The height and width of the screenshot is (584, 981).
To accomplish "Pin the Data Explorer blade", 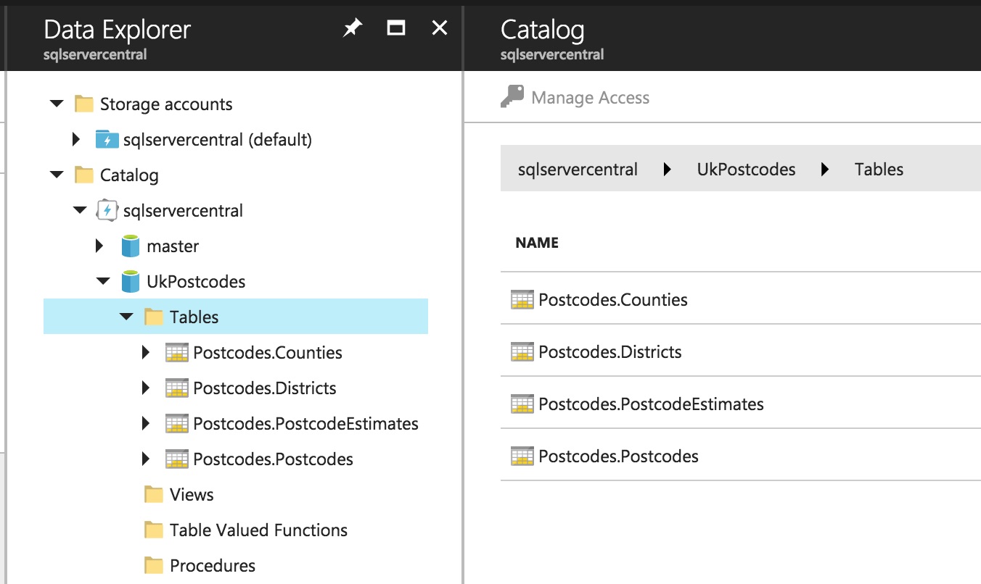I will click(x=352, y=28).
